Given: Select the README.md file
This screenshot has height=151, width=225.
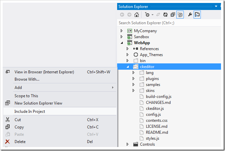Looking at the screenshot, I should (x=157, y=132).
